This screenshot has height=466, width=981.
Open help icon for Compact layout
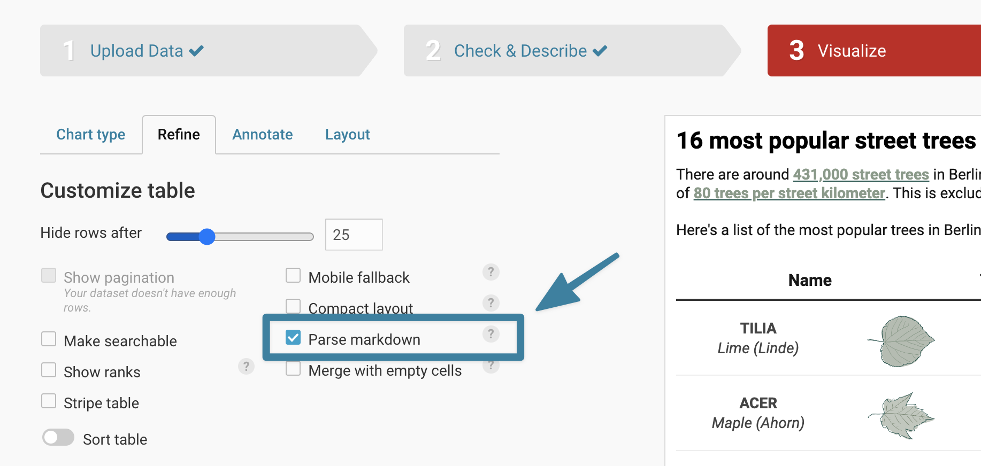[490, 303]
